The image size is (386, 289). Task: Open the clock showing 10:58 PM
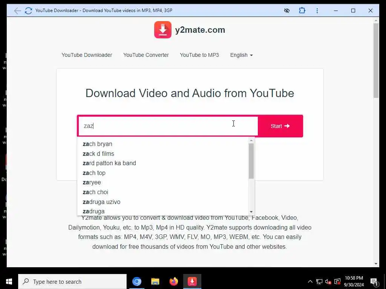click(x=354, y=281)
